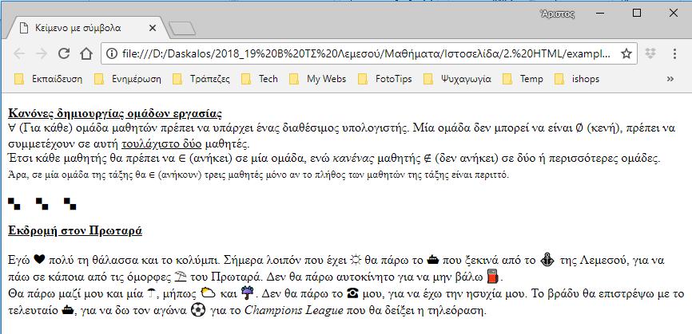
Task: Select the 'Κείμενο με σύμβολα' tab
Action: coord(87,28)
